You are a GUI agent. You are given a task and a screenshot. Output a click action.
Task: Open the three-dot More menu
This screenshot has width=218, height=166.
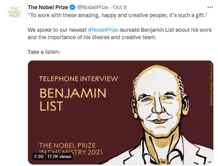coord(211,7)
